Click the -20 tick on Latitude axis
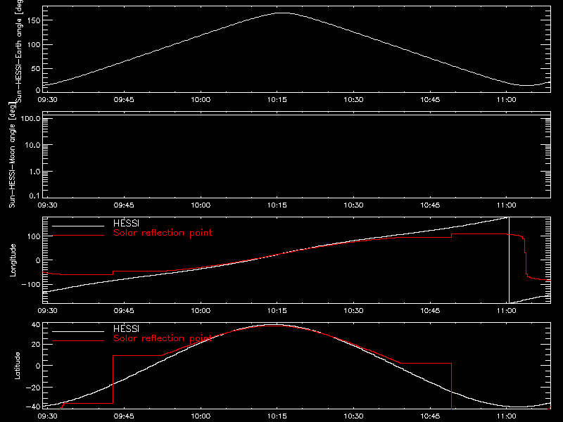563x422 pixels. (33, 388)
